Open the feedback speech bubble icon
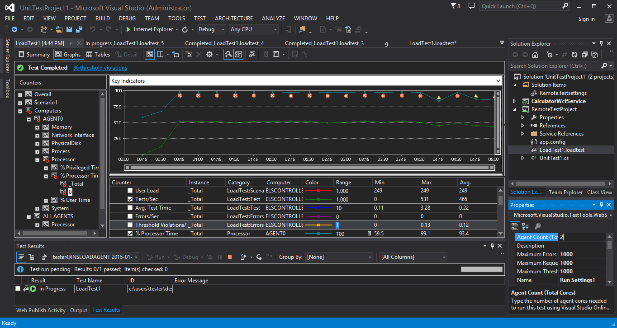 [472, 6]
